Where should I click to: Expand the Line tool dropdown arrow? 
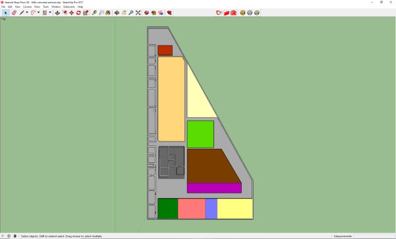pos(27,13)
